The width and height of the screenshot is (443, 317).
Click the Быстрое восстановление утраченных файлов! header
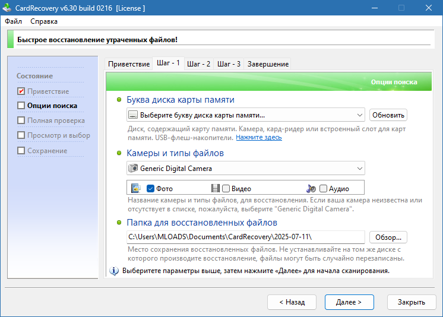97,40
